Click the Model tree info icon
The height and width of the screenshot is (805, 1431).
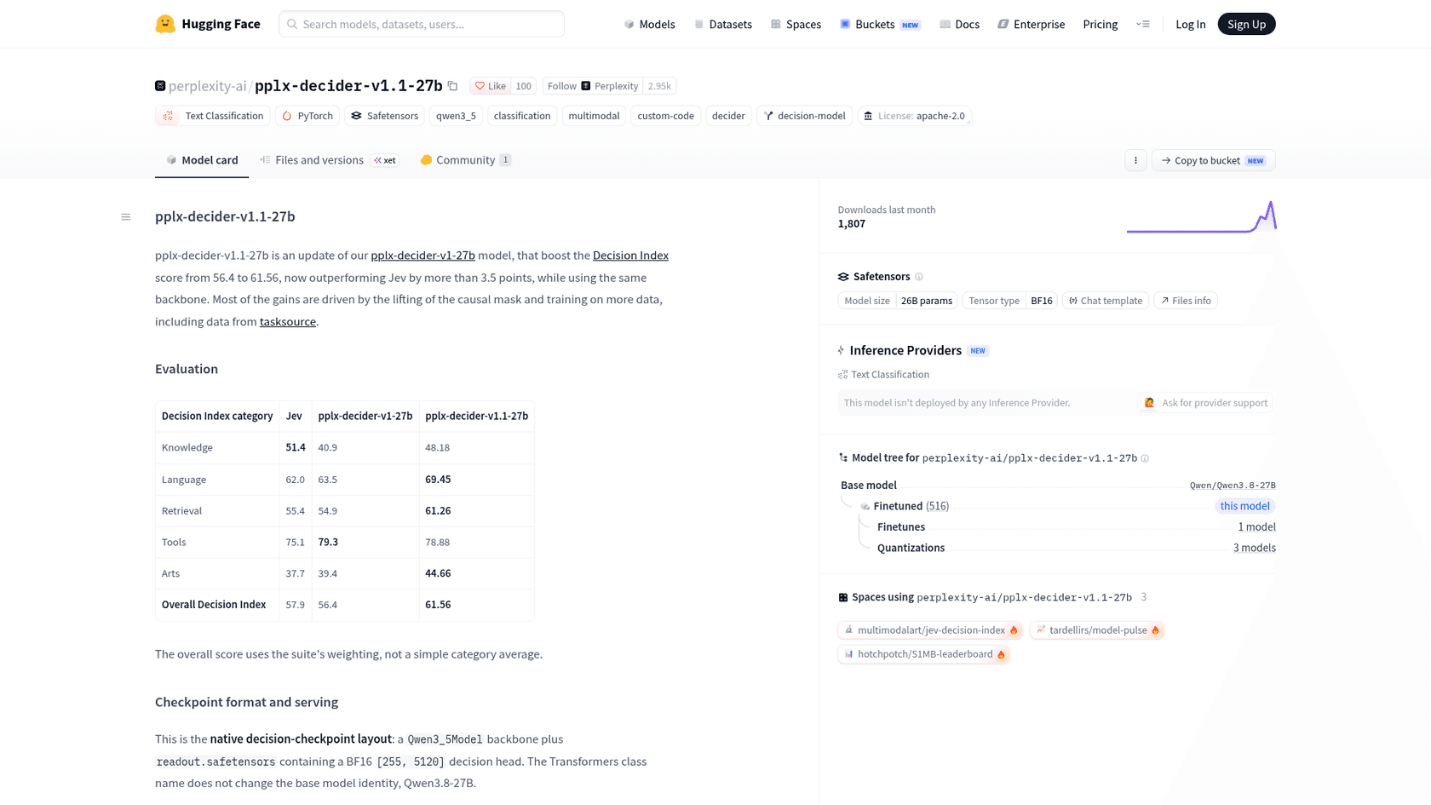[1145, 458]
